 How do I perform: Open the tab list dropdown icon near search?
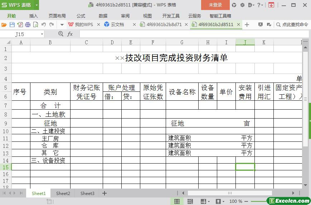(x=269, y=25)
